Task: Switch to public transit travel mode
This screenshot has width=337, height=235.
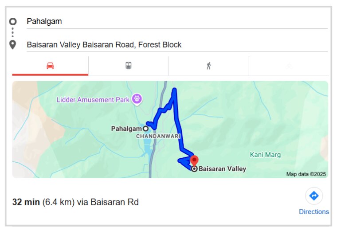Action: pos(128,66)
